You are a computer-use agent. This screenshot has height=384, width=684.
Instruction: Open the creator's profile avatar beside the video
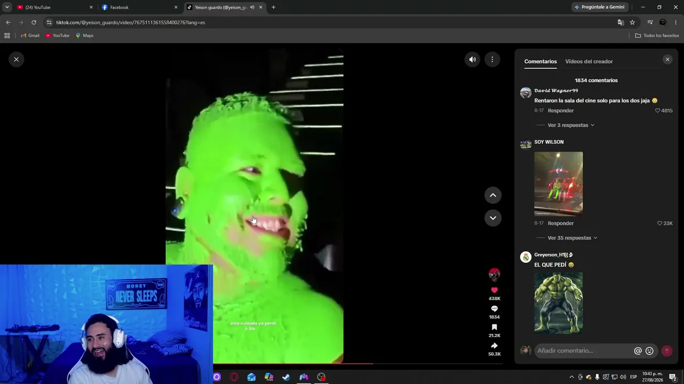[x=494, y=275]
